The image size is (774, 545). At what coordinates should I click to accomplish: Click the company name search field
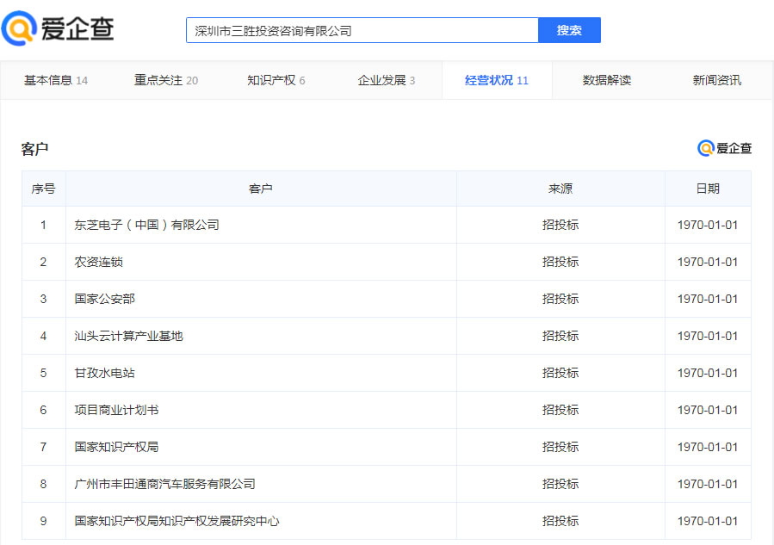pos(362,30)
